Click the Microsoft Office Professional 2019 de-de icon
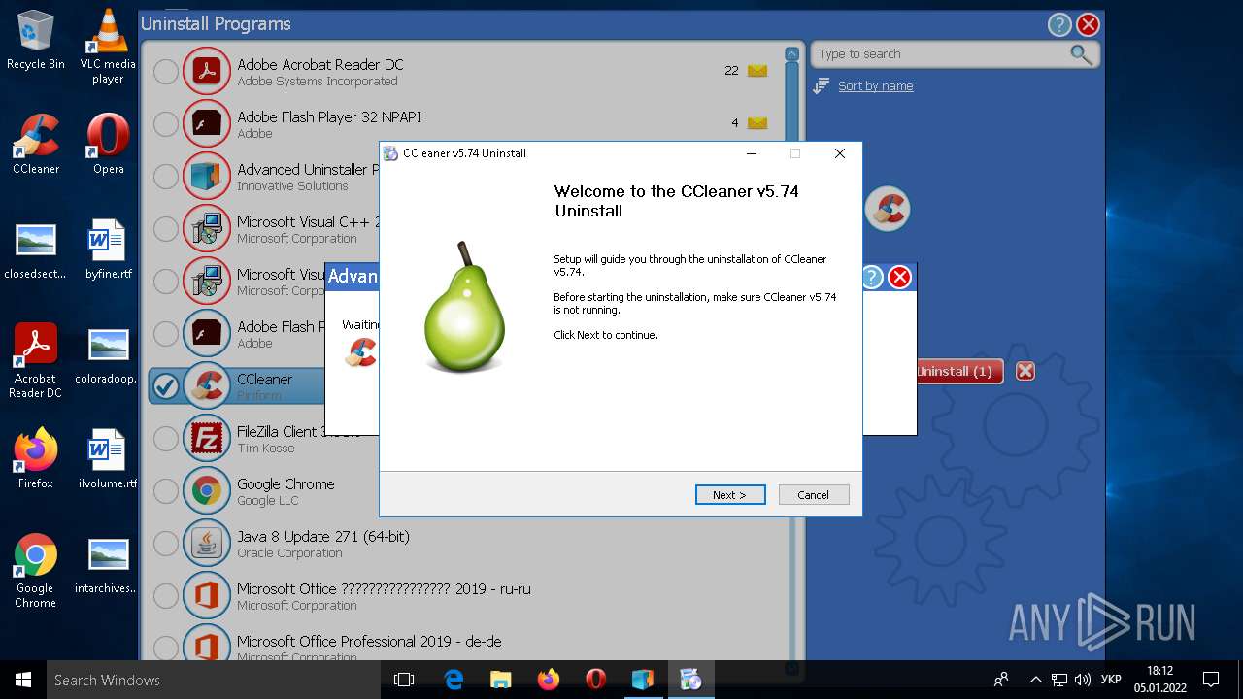The height and width of the screenshot is (699, 1243). 206,647
